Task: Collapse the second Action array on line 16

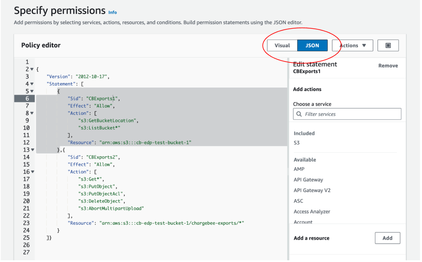Action: coord(33,172)
